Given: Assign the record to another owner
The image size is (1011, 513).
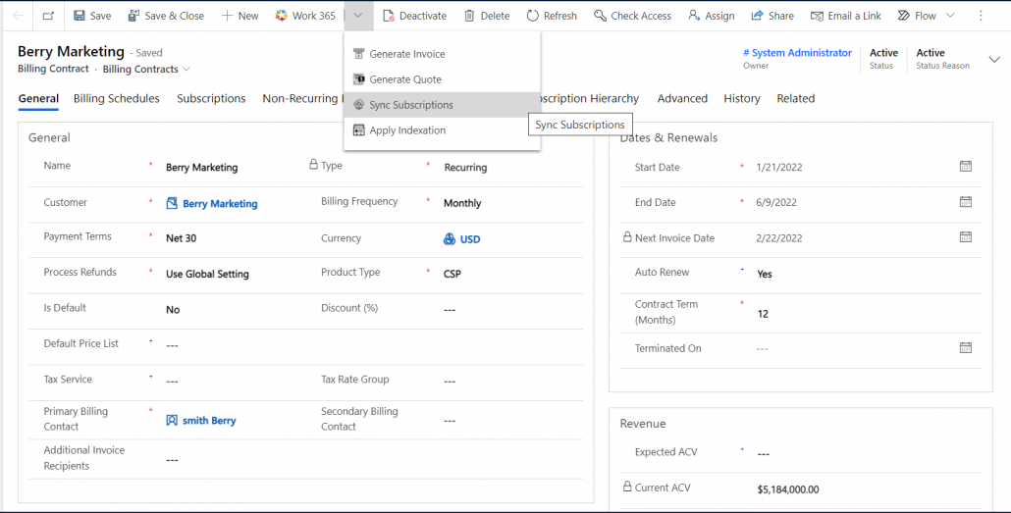Looking at the screenshot, I should [x=712, y=16].
